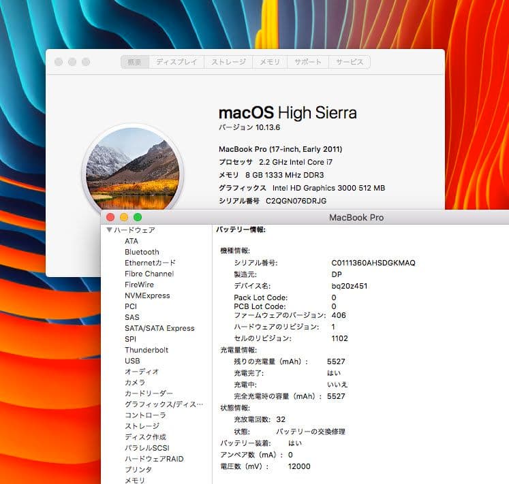Click the 2.2 GHz Intel Core i7 value

click(296, 162)
